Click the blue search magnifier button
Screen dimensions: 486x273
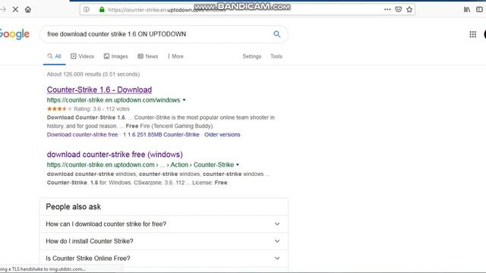276,34
